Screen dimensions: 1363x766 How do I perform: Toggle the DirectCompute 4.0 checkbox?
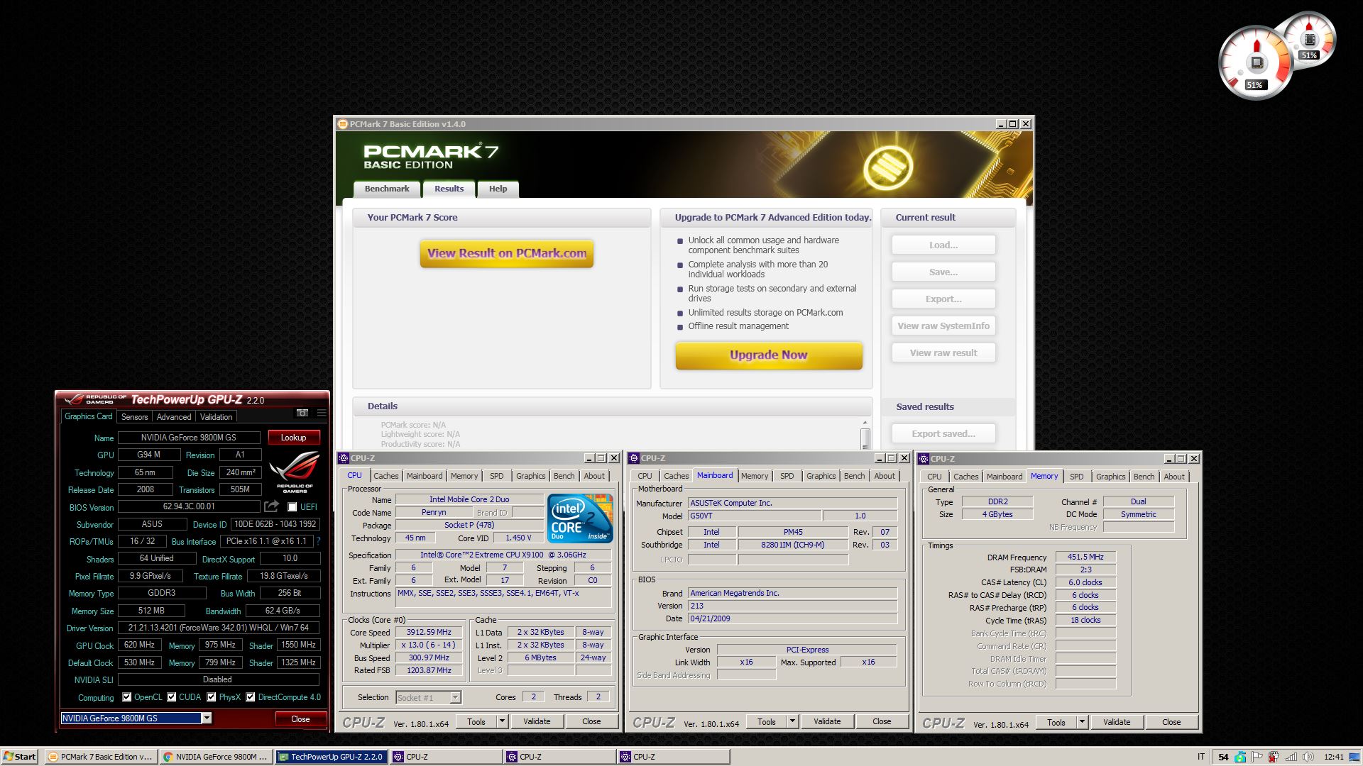[x=251, y=697]
